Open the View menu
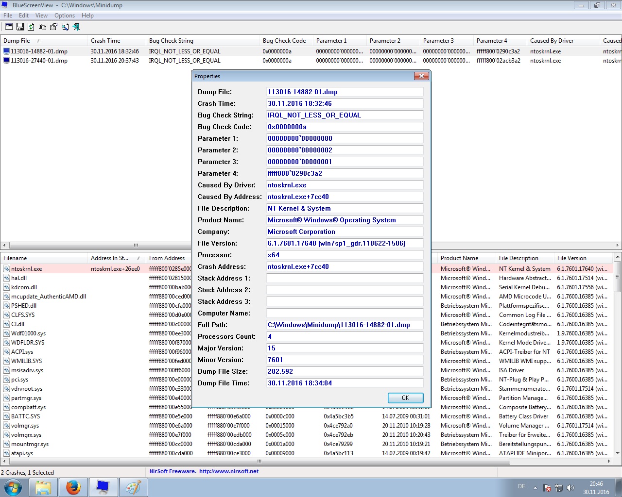The height and width of the screenshot is (497, 622). pos(42,16)
